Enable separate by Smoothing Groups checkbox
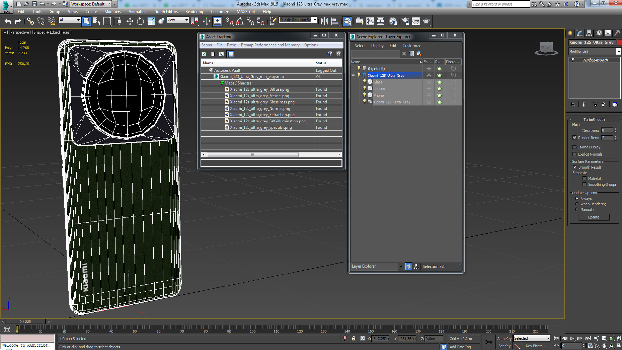622x350 pixels. 585,185
